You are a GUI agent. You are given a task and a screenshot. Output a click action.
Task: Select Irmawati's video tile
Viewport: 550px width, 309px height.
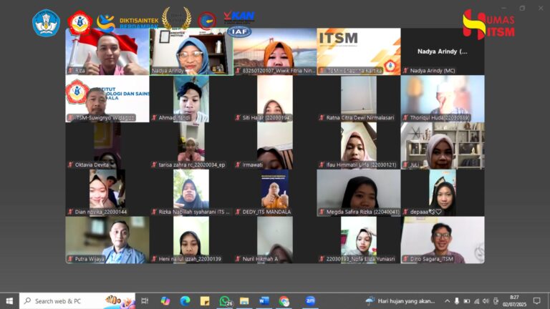[x=275, y=146]
